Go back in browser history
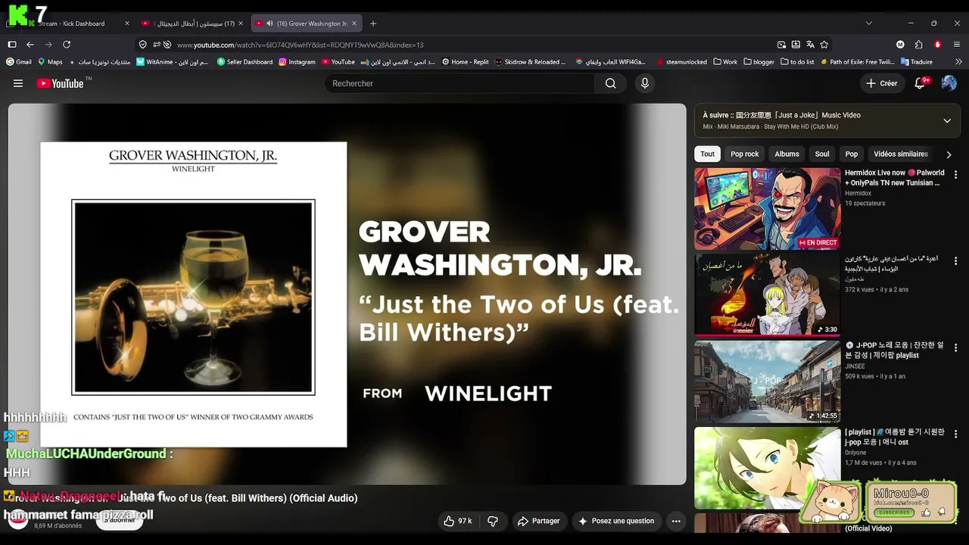The width and height of the screenshot is (969, 545). (x=30, y=45)
